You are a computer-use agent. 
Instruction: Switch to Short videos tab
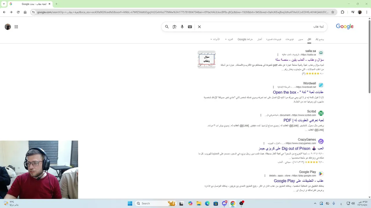pos(274,39)
